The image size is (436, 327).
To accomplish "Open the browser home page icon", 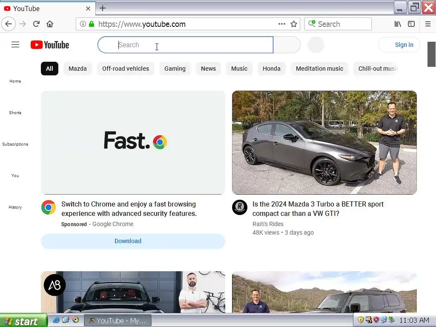I will pyautogui.click(x=50, y=24).
